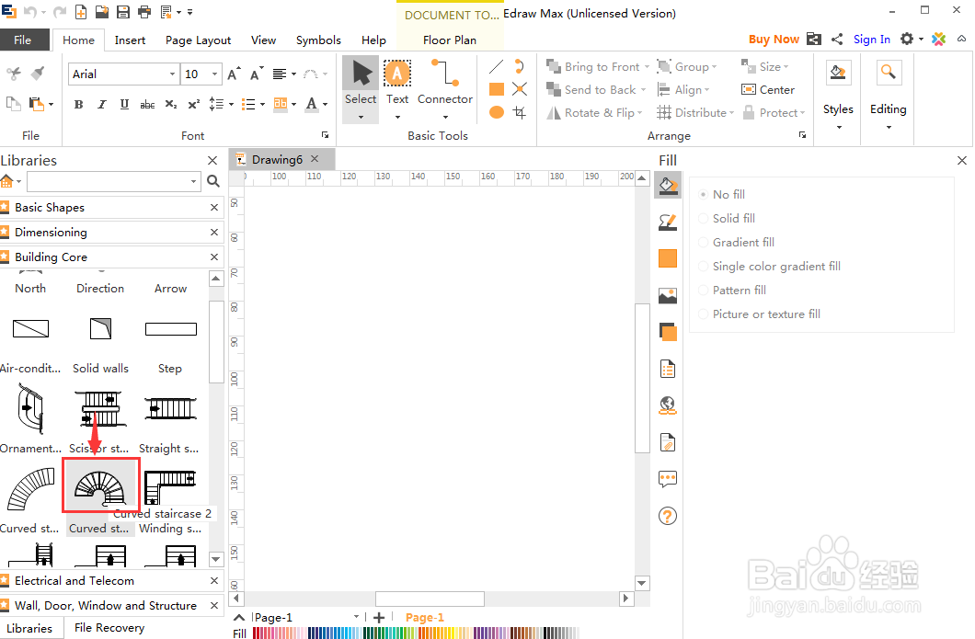Pick the rectangle shape tool
Image resolution: width=975 pixels, height=639 pixels.
click(496, 89)
